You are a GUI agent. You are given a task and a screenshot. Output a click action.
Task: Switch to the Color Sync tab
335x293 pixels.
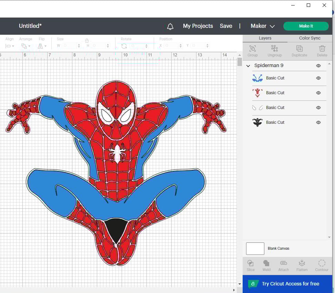(x=309, y=38)
